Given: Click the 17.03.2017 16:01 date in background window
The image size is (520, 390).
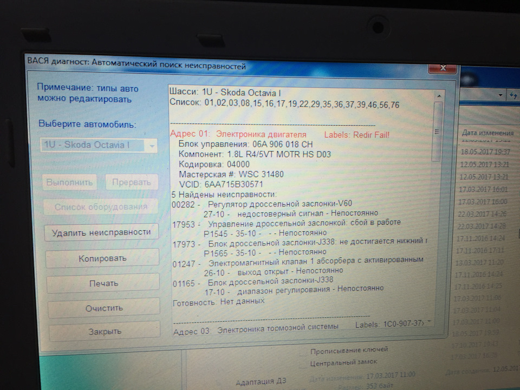Looking at the screenshot, I should click(x=483, y=190).
